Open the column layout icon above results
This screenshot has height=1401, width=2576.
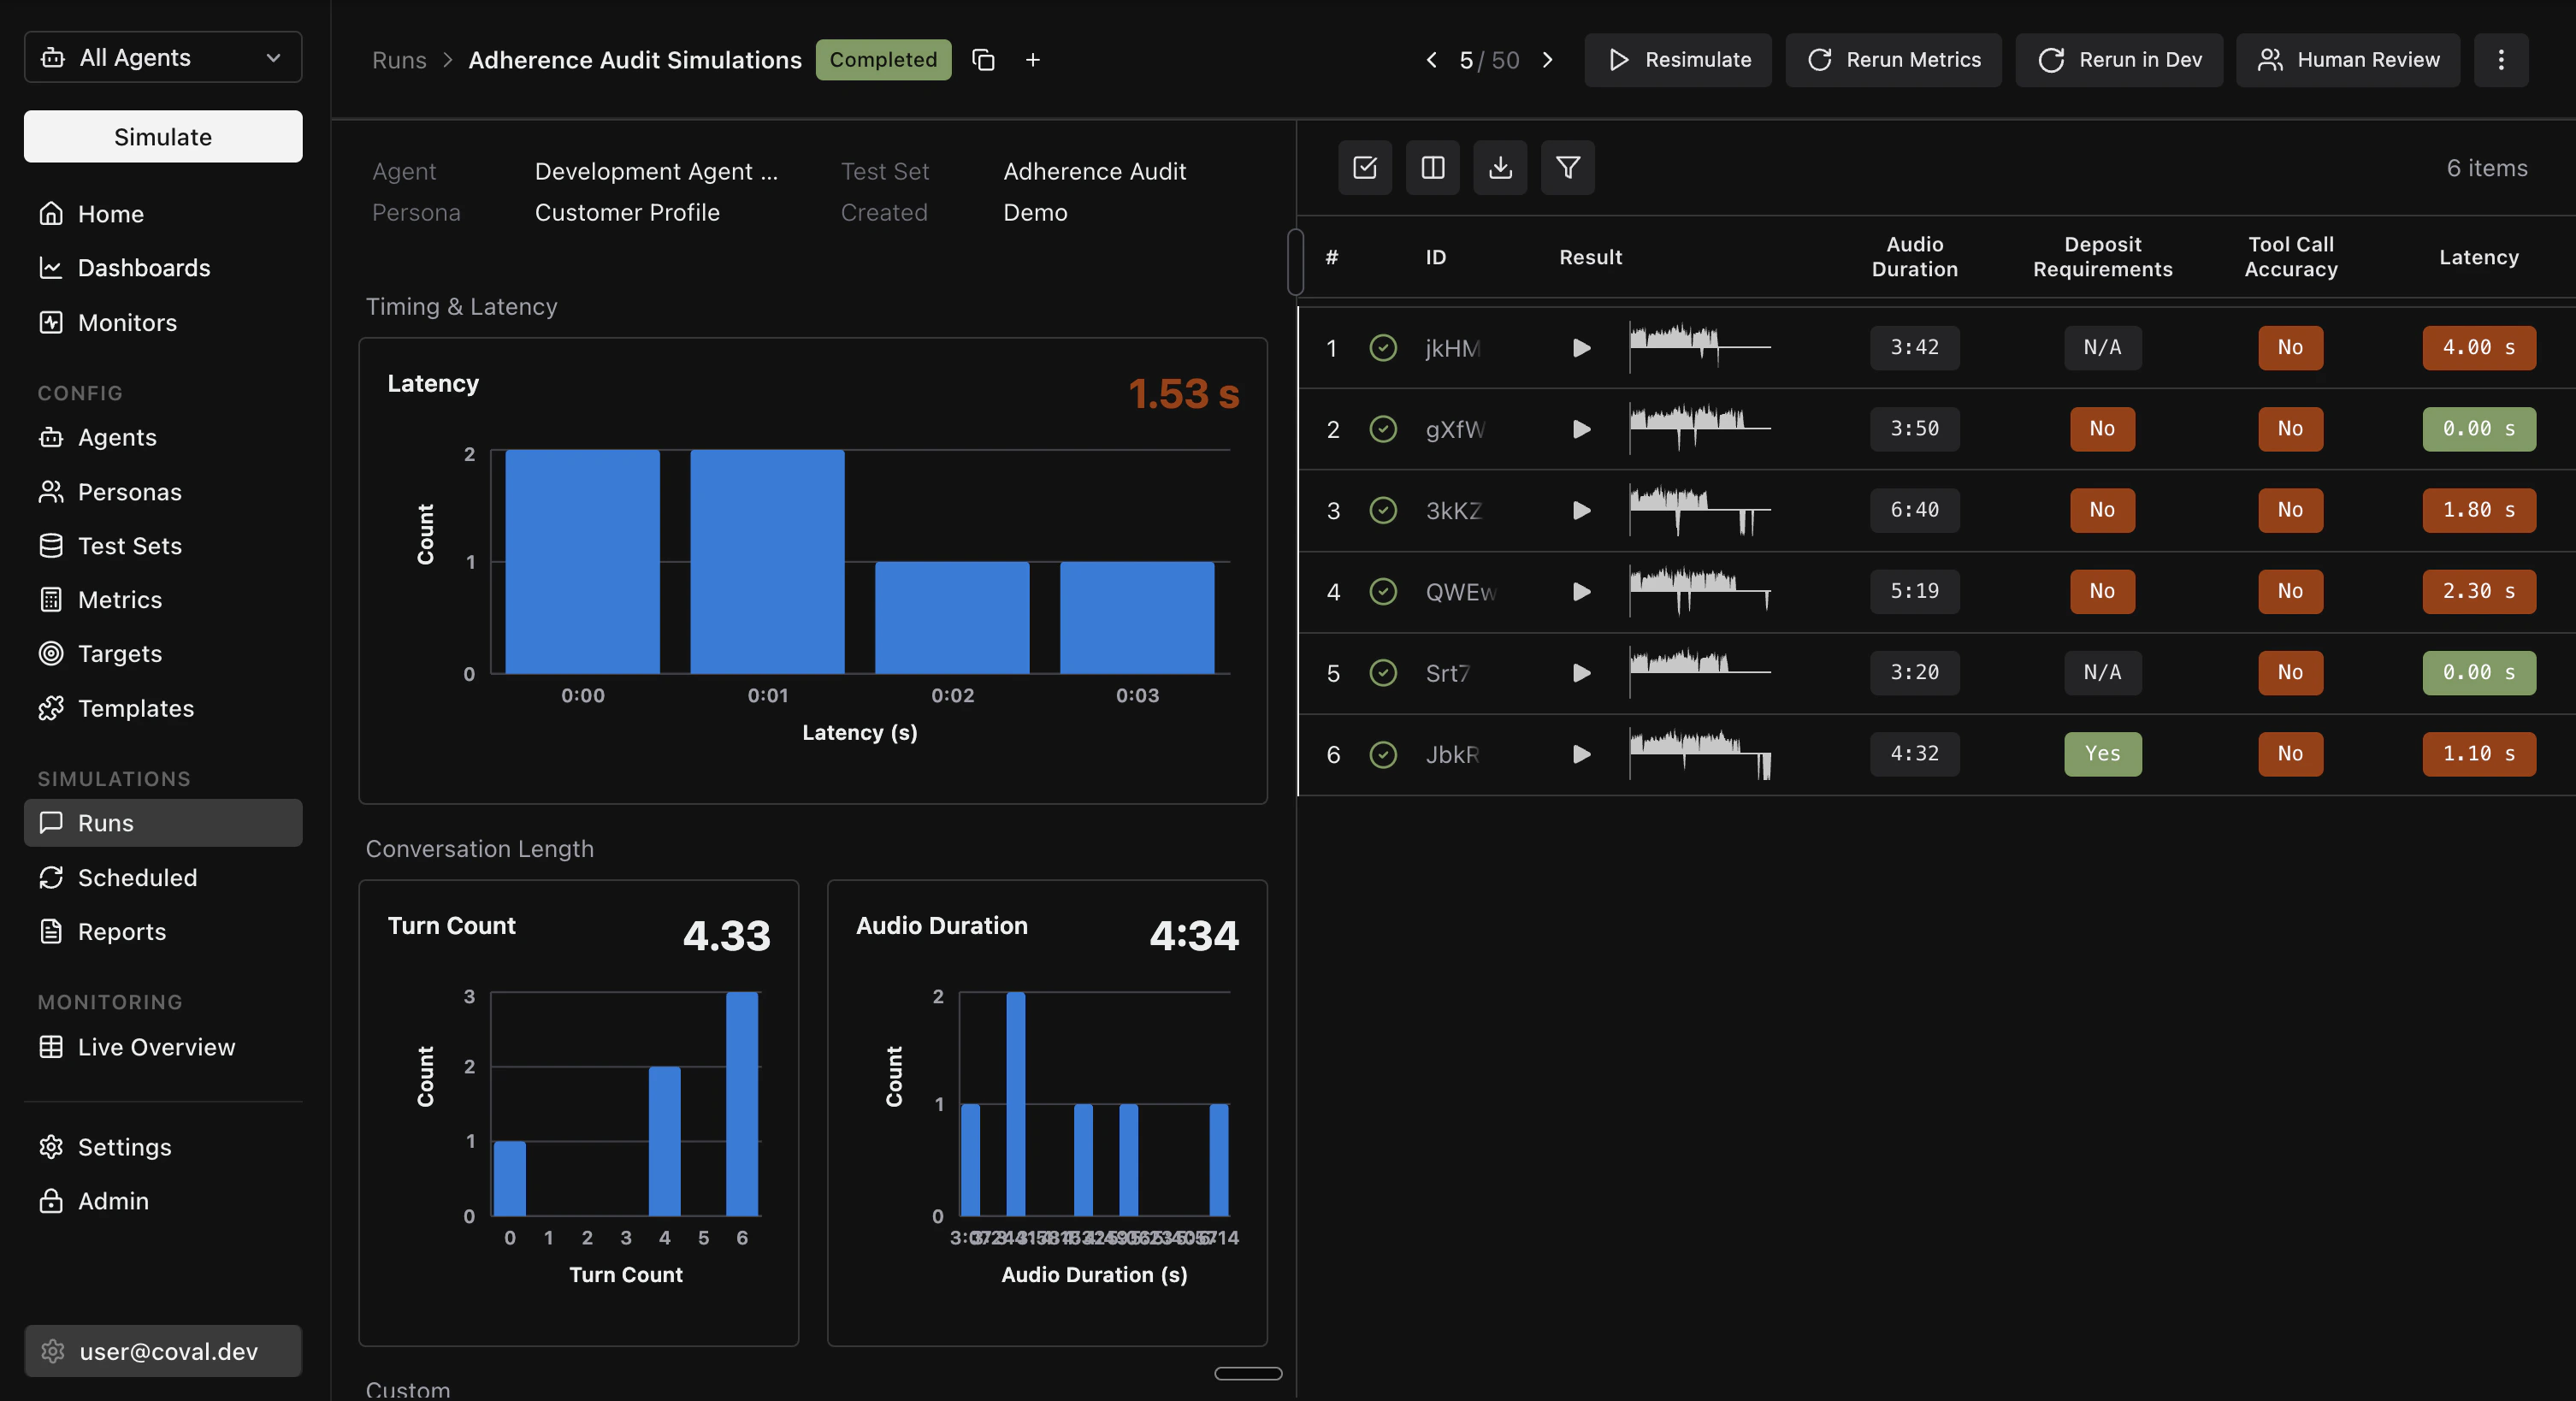click(1432, 168)
